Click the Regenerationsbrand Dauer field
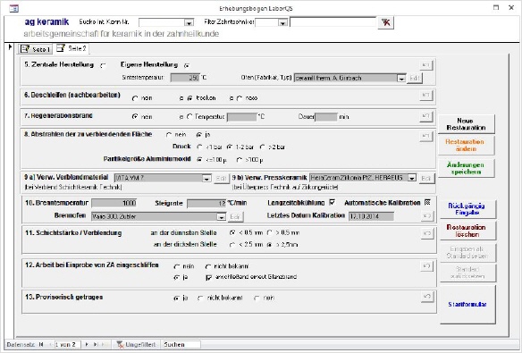The height and width of the screenshot is (353, 522). coord(326,117)
